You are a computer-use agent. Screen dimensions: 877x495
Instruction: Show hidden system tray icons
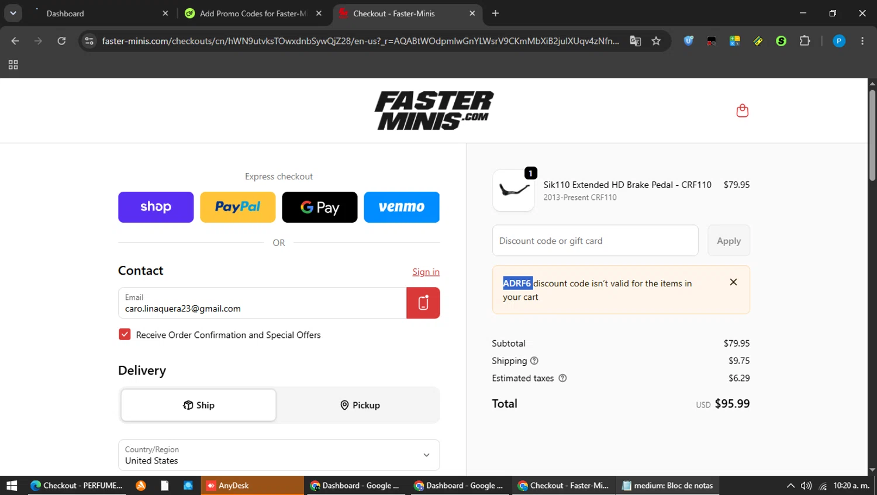790,485
